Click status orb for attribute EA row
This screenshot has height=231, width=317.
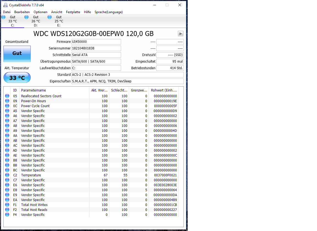7,200
